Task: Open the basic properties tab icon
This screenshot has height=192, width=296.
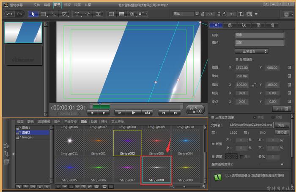Action: click(x=216, y=25)
